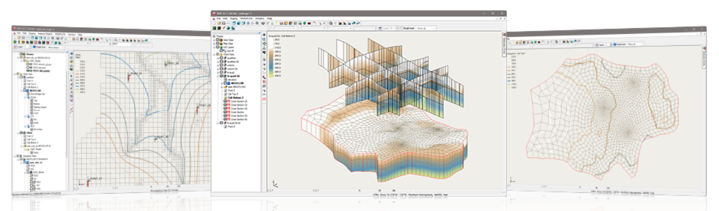Expand Solid Data node in center tree
The image size is (719, 211).
pos(214,40)
